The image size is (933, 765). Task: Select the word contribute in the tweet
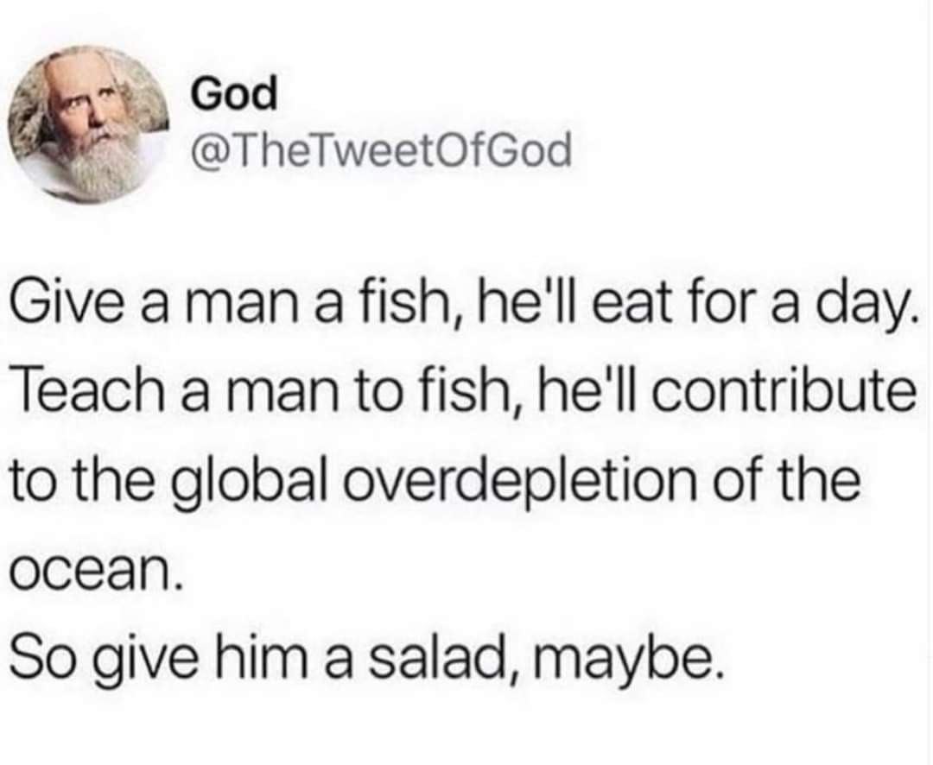tap(784, 393)
